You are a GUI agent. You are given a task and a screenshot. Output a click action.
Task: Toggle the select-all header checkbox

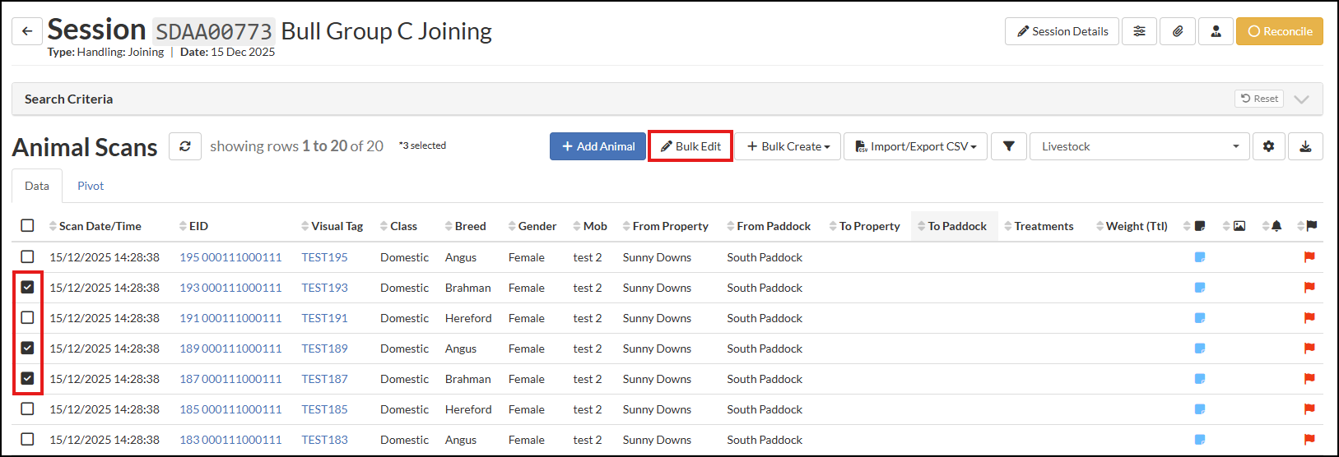(27, 226)
